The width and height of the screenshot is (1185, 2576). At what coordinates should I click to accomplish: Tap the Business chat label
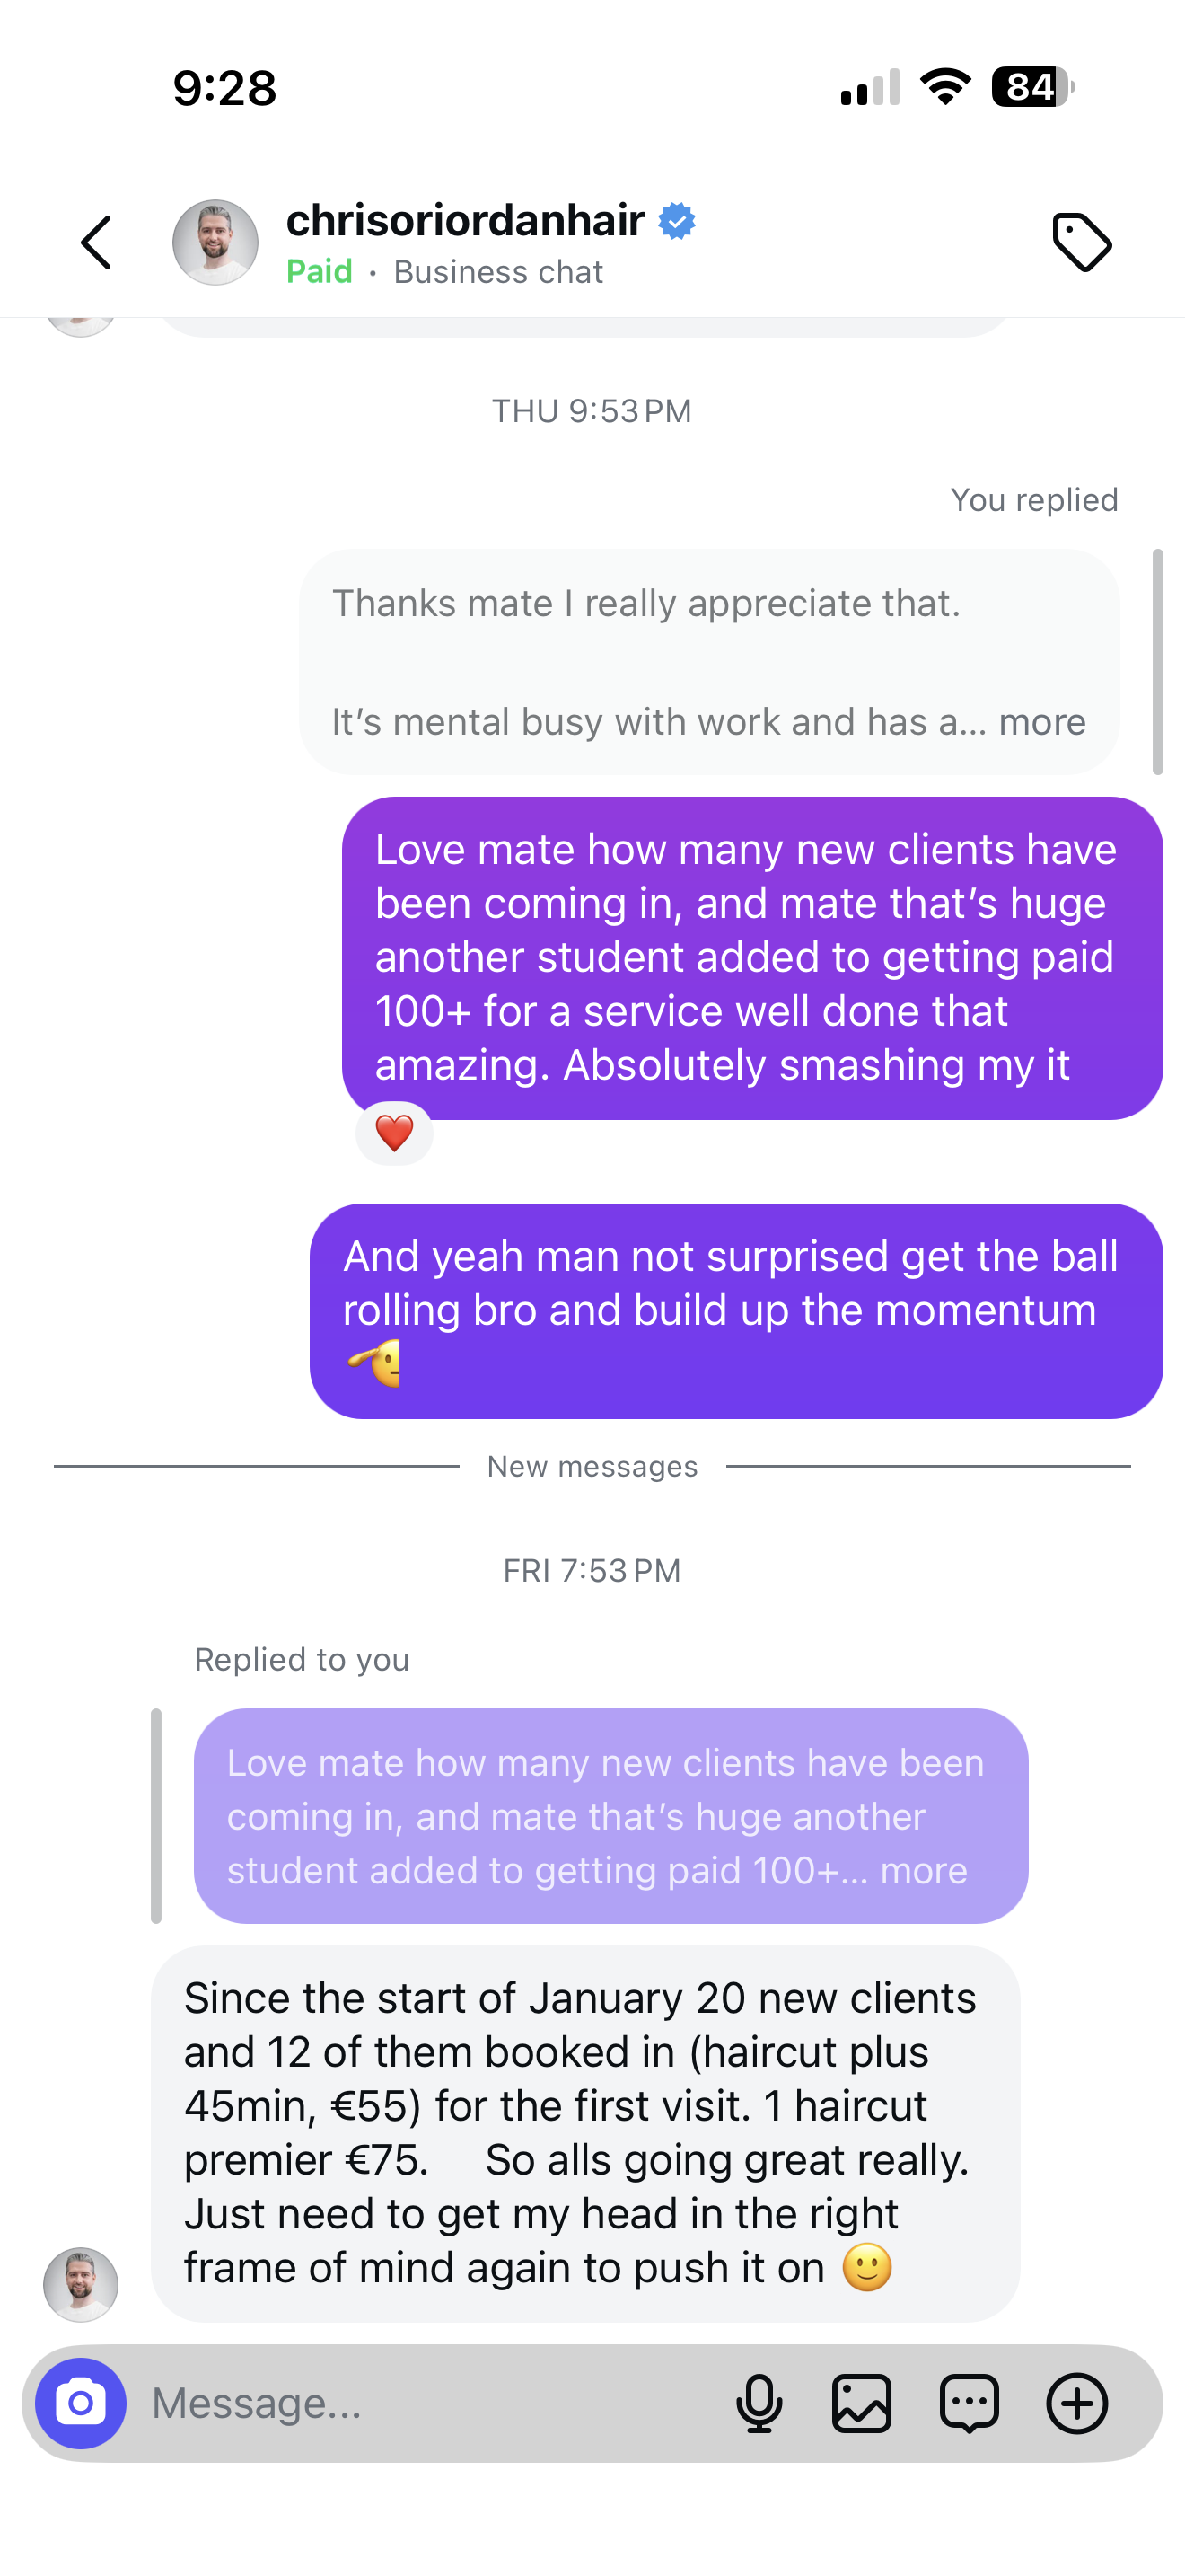pyautogui.click(x=497, y=272)
